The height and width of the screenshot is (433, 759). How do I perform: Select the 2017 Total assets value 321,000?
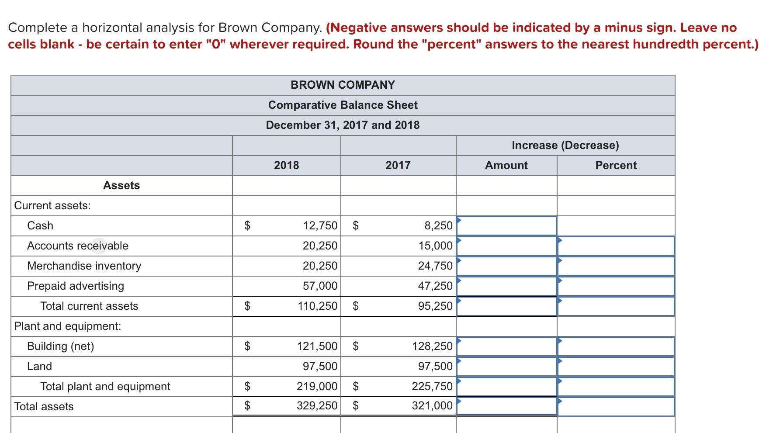[433, 407]
